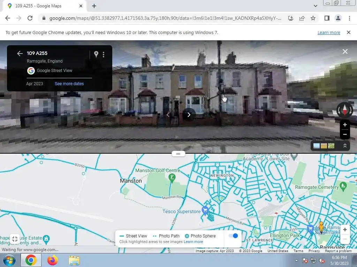Click the back arrow in Street View card

[x=20, y=53]
